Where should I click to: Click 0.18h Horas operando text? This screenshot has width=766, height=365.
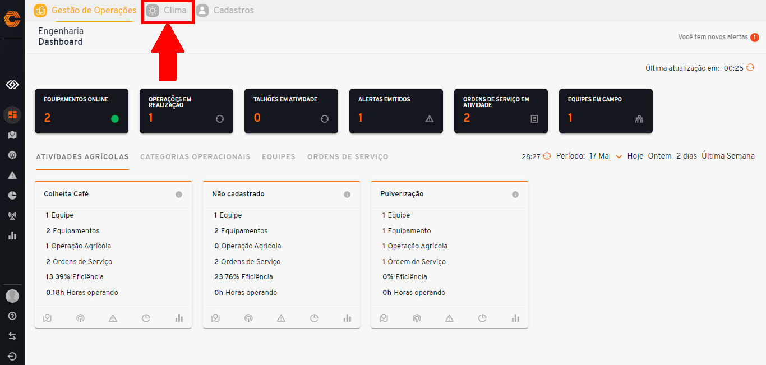(82, 293)
